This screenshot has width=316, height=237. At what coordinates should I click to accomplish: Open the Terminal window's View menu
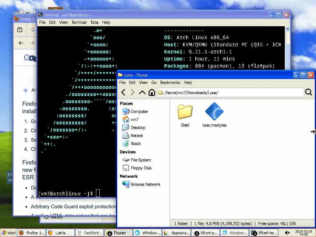(x=63, y=22)
